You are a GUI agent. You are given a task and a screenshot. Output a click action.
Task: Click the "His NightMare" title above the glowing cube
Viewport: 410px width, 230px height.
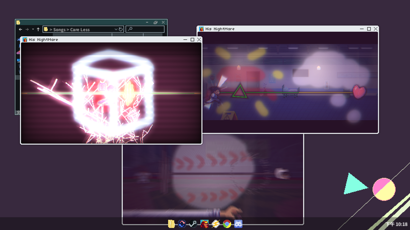tap(44, 40)
